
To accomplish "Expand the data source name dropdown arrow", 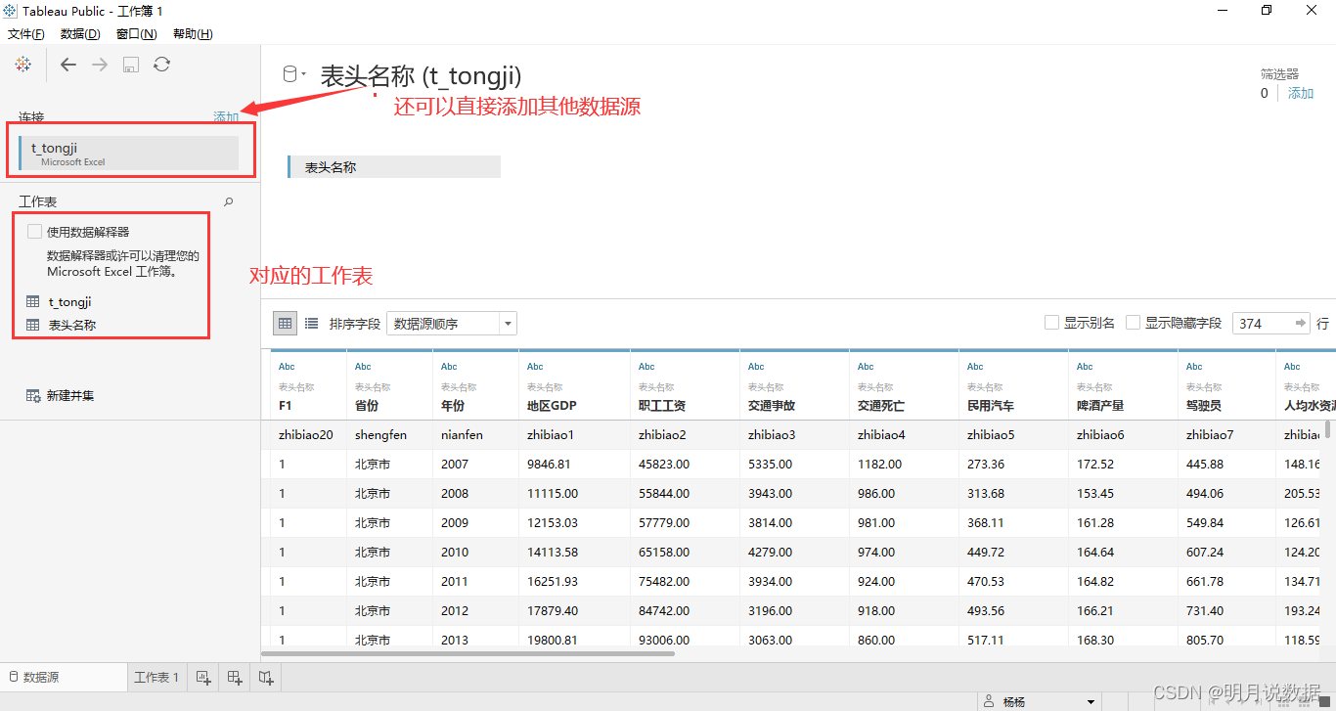I will pos(304,74).
